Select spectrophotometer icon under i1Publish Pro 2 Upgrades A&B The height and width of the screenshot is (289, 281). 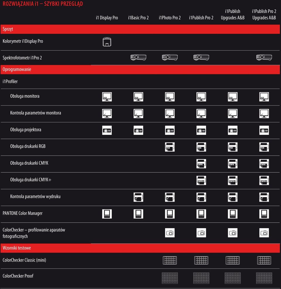click(264, 57)
